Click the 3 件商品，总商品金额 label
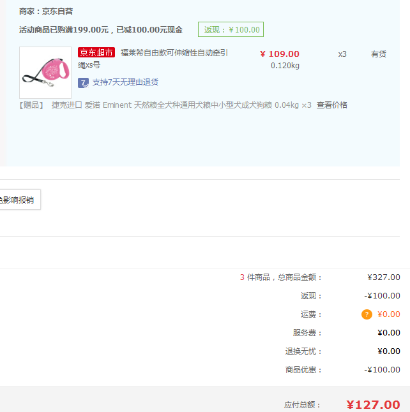This screenshot has height=412, width=410. tap(280, 277)
